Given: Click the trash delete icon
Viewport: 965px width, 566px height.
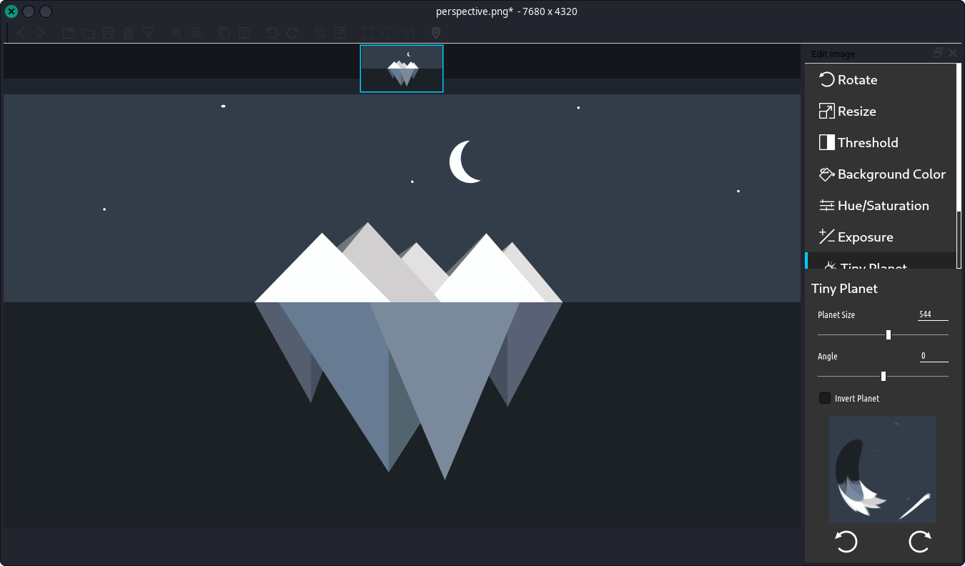Looking at the screenshot, I should point(129,33).
